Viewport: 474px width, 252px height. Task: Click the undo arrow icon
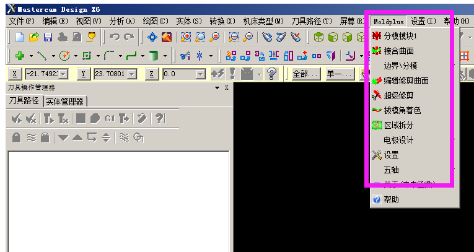[x=115, y=37]
